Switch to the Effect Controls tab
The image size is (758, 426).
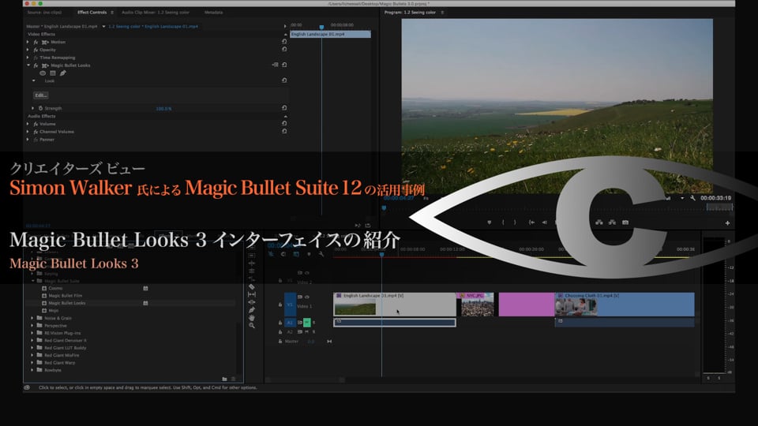(x=92, y=12)
